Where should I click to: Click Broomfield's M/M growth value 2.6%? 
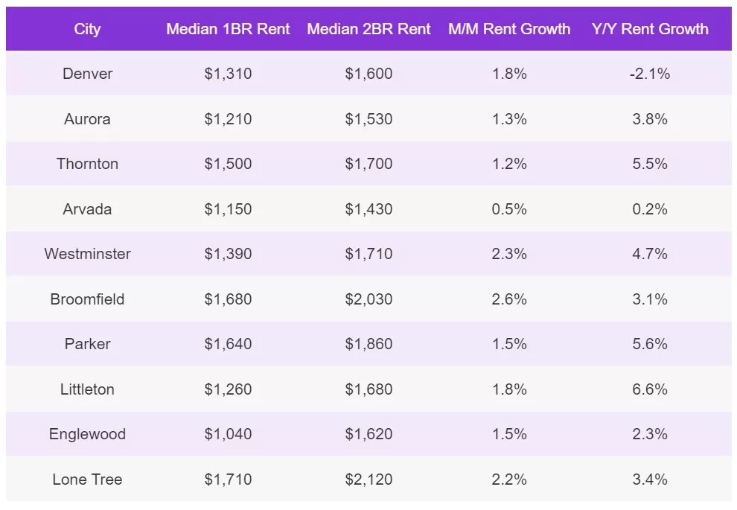click(x=509, y=299)
